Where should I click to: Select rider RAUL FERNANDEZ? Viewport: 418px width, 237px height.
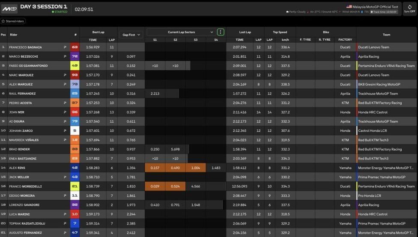[22, 93]
